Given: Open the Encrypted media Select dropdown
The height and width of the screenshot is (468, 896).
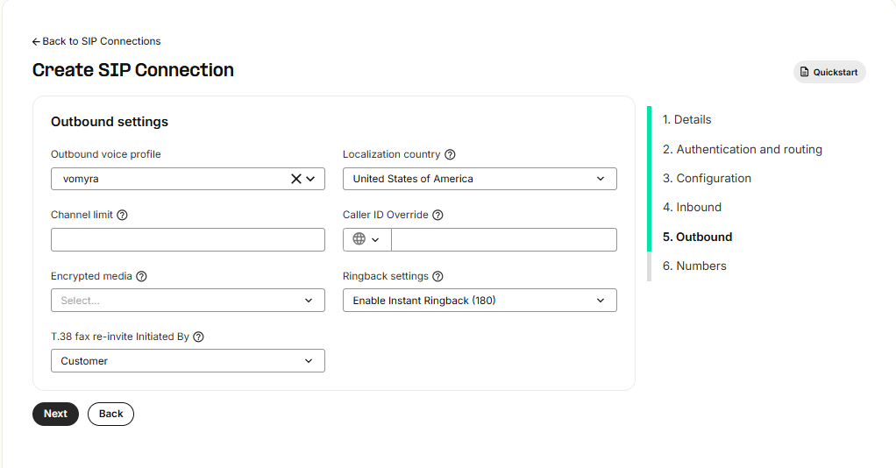Looking at the screenshot, I should [x=188, y=301].
